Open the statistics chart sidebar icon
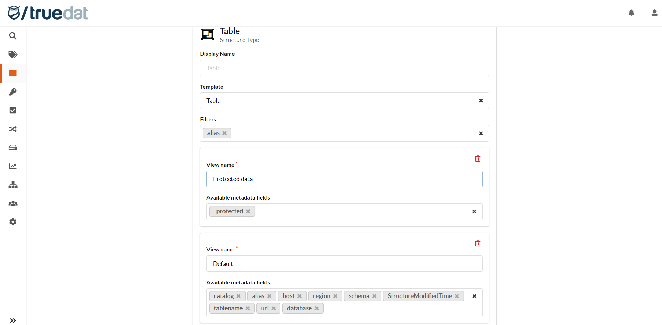 pos(13,166)
